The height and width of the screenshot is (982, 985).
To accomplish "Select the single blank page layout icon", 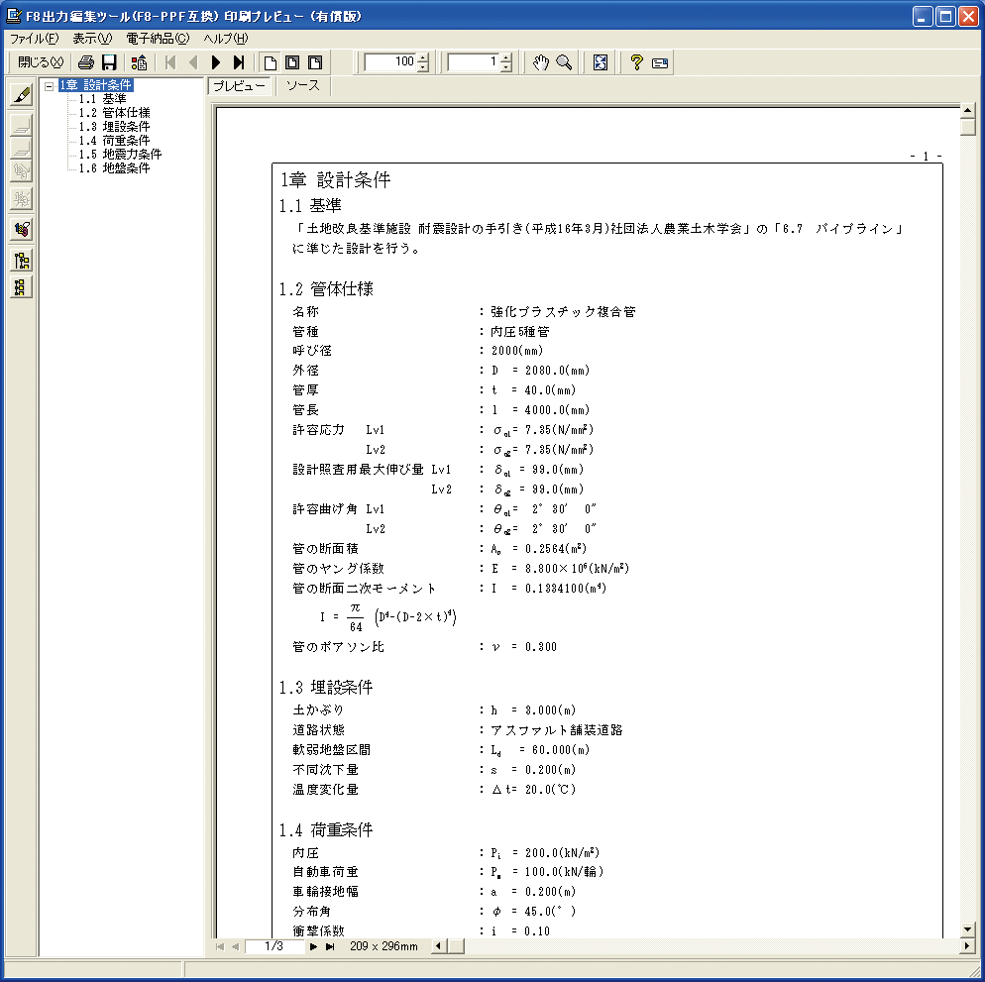I will 271,62.
